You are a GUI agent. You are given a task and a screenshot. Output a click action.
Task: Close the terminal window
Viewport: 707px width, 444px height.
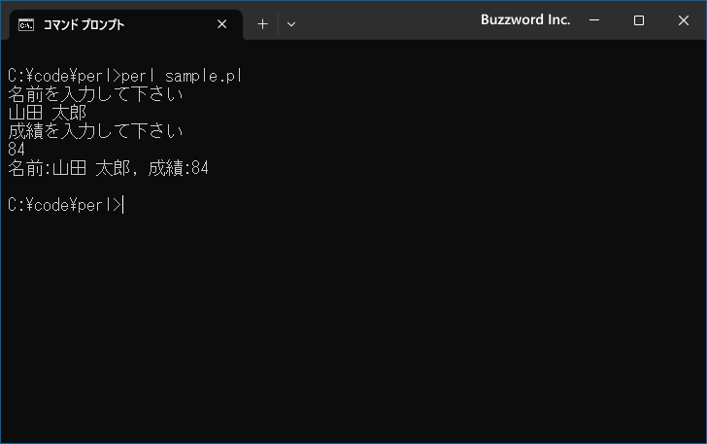click(x=684, y=20)
